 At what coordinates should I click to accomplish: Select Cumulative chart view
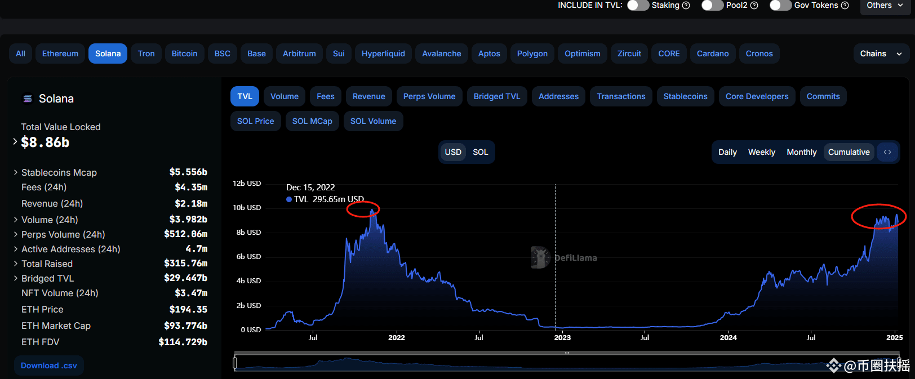[x=849, y=152]
